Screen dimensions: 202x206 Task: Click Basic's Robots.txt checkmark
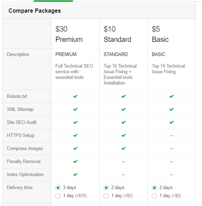pyautogui.click(x=171, y=96)
